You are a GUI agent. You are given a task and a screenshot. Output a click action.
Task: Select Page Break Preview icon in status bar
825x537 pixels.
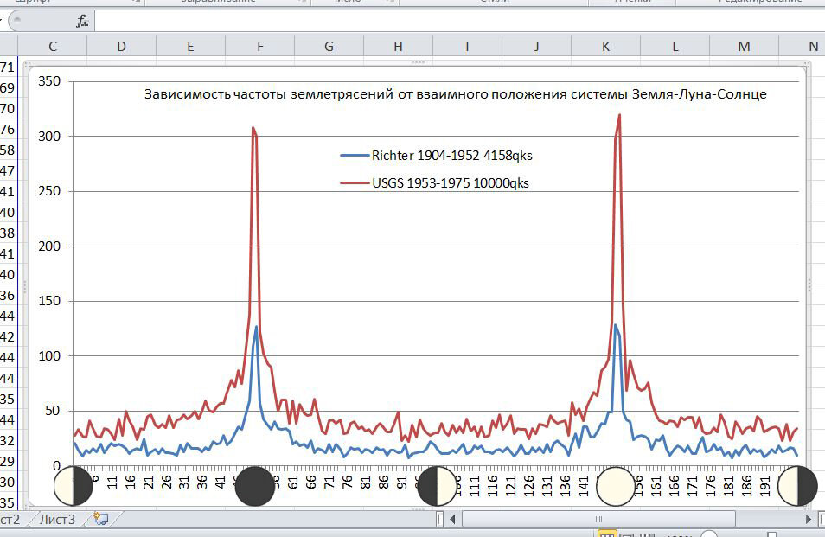[x=649, y=534]
